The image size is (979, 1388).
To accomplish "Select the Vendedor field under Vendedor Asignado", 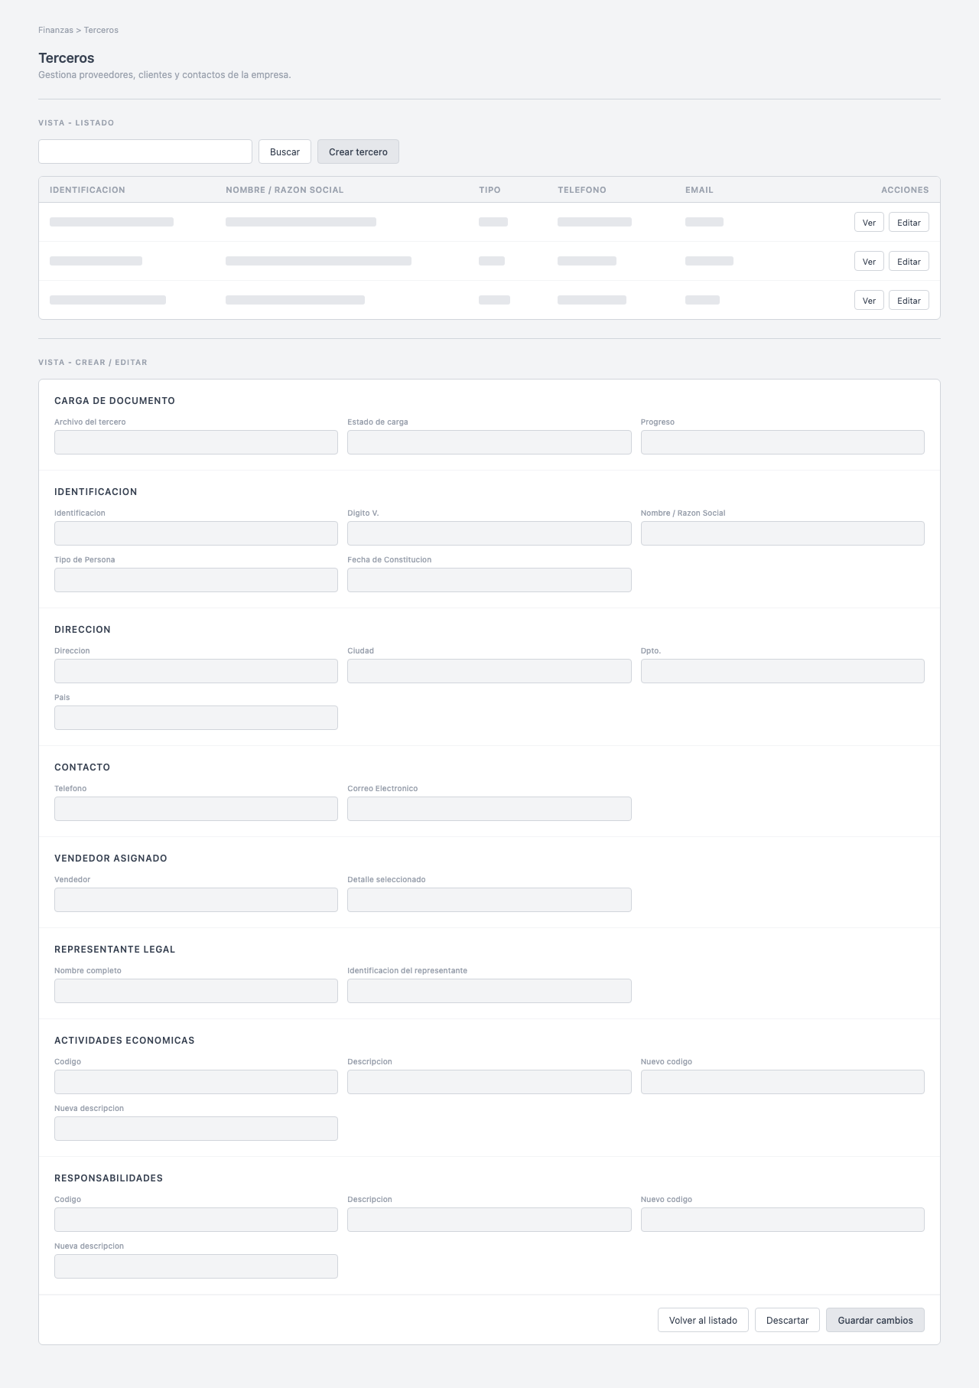I will click(196, 900).
